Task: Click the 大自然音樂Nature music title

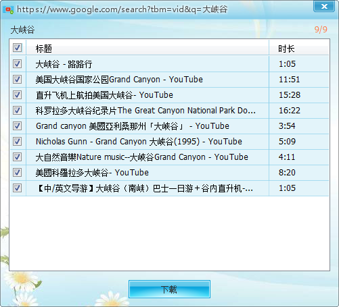Action: click(x=142, y=157)
